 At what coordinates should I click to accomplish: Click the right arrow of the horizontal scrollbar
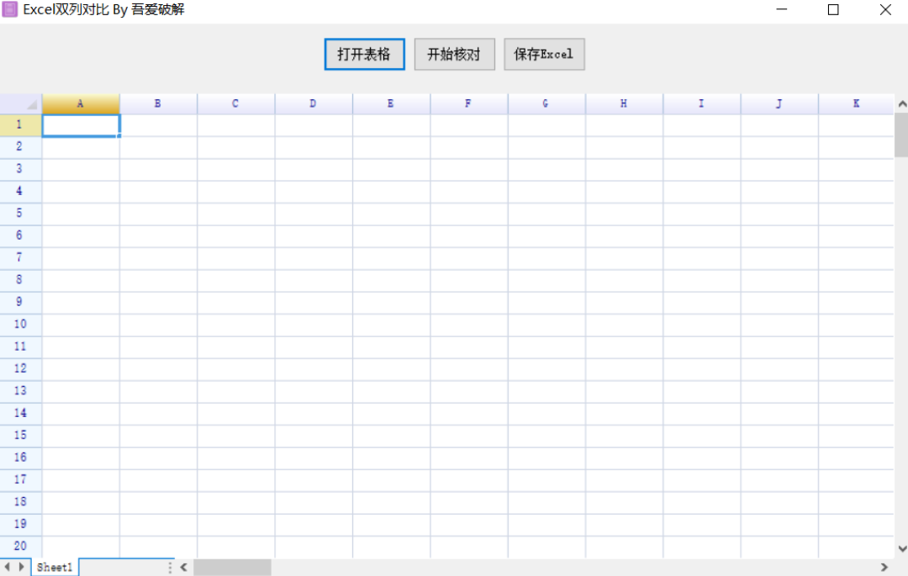click(884, 568)
